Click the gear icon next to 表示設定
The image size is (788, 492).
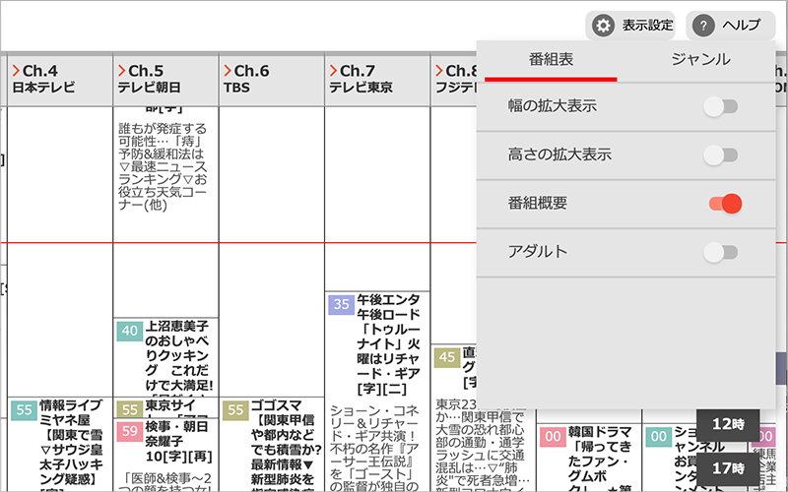pos(604,27)
